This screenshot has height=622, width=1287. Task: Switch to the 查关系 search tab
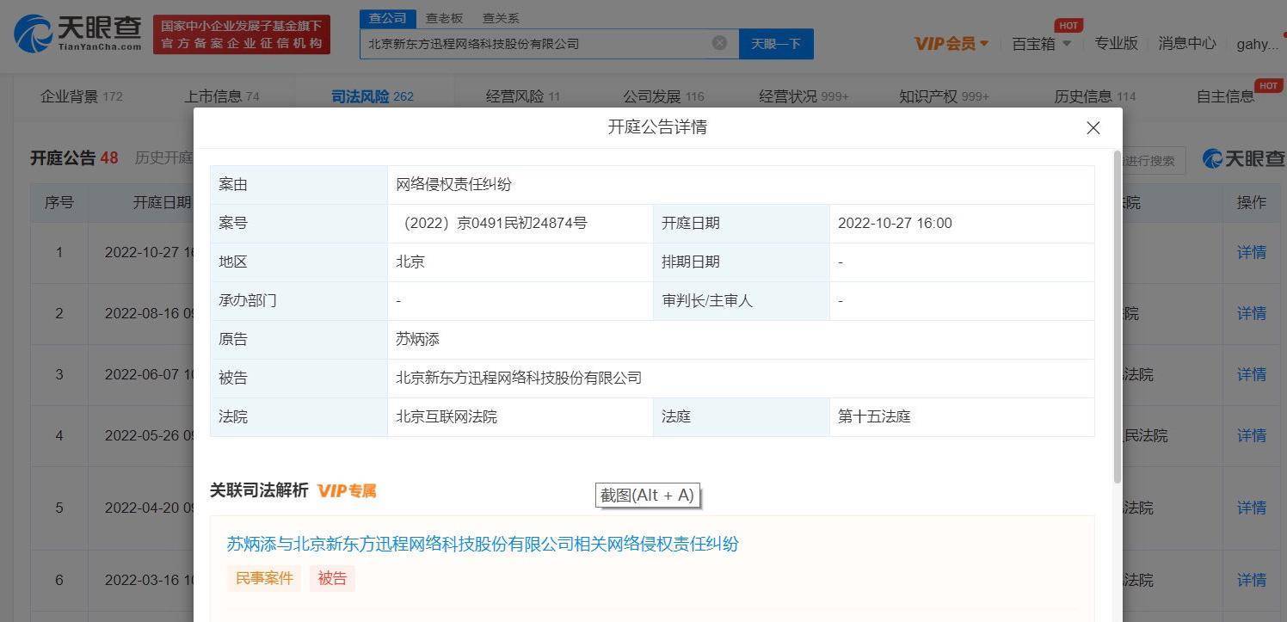point(500,18)
